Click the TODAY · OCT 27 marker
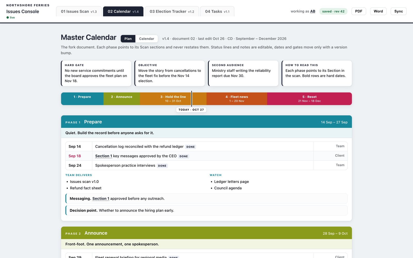This screenshot has height=258, width=413. tap(191, 110)
